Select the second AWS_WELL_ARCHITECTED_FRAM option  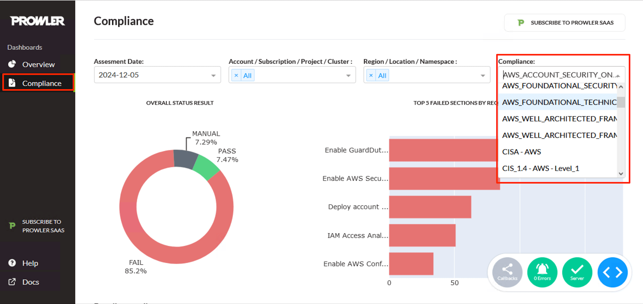click(557, 135)
